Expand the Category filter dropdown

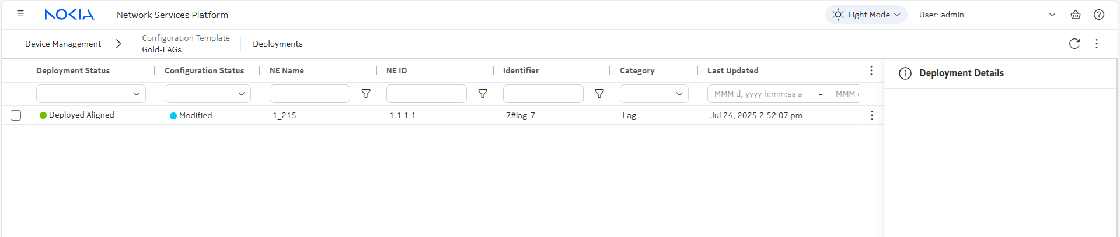tap(654, 94)
